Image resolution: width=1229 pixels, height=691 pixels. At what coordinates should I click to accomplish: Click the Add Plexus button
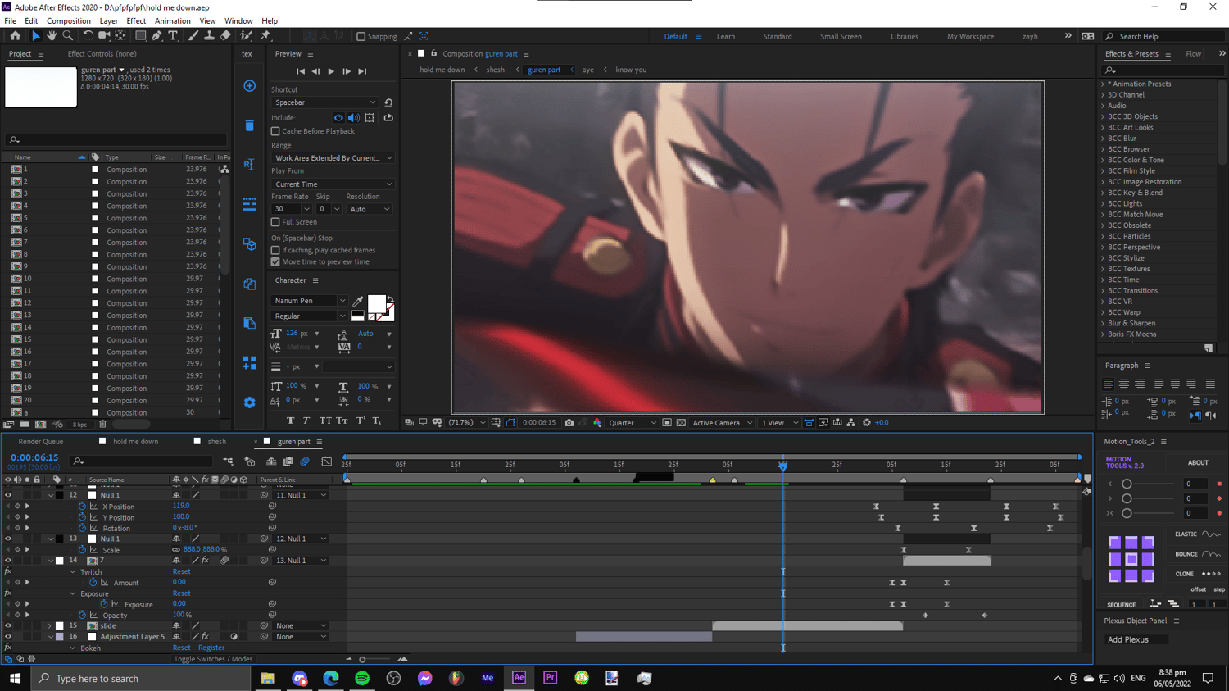tap(1128, 639)
